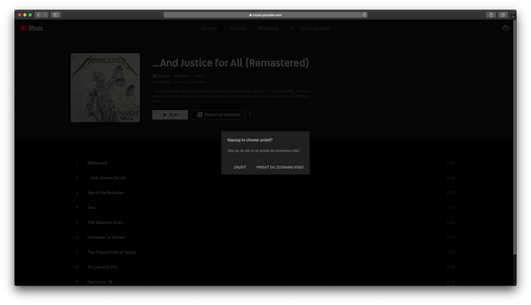Viewport: 531px width, 305px height.
Task: Click the 7:43 duration of The Frayed Ends of Sanity
Action: coord(451,252)
